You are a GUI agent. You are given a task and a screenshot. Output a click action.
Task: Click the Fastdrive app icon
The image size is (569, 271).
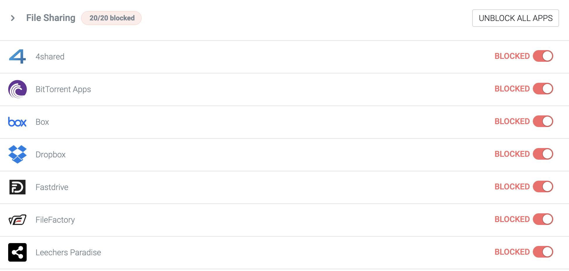pos(17,187)
